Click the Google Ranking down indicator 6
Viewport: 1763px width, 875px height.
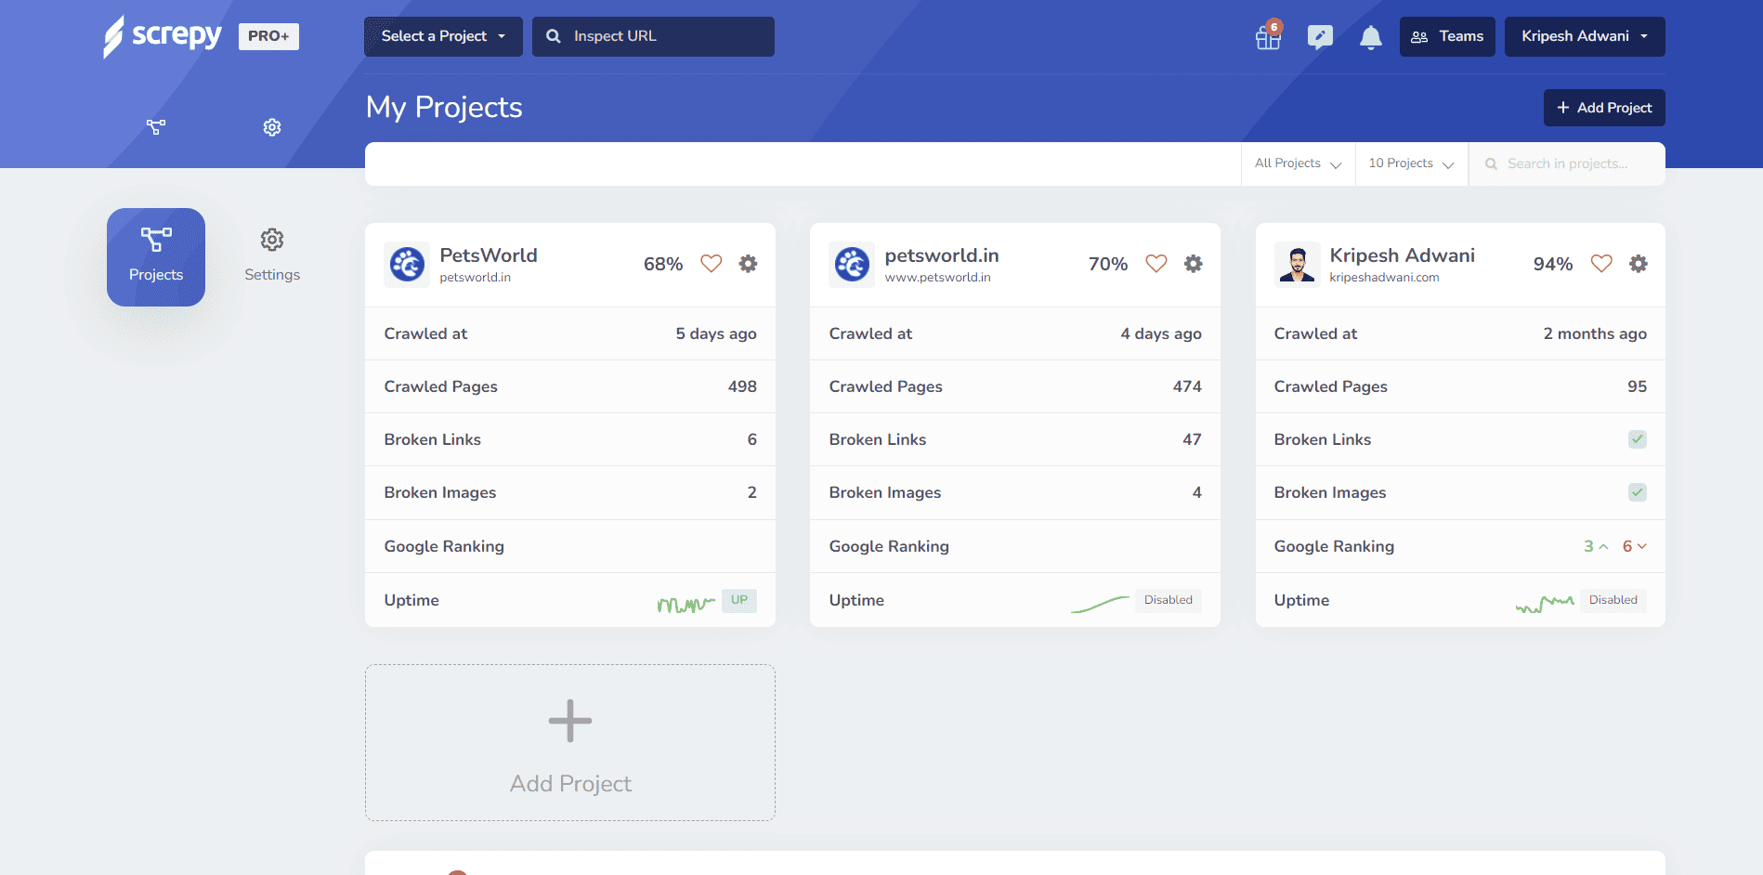pos(1635,546)
